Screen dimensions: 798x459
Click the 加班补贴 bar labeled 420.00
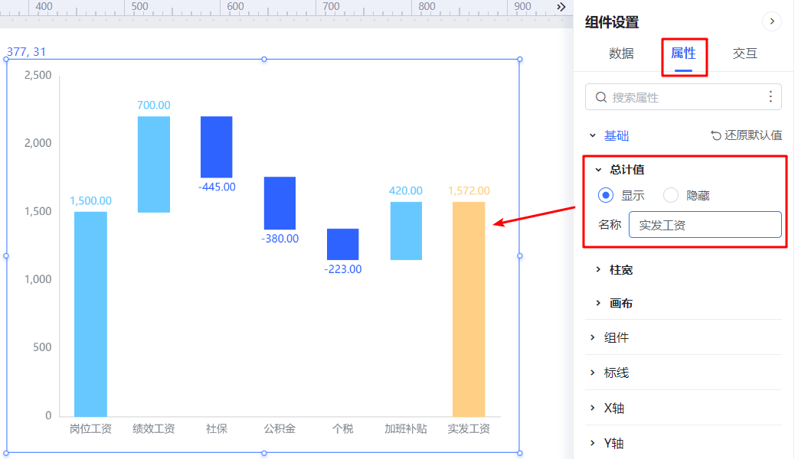click(x=406, y=231)
